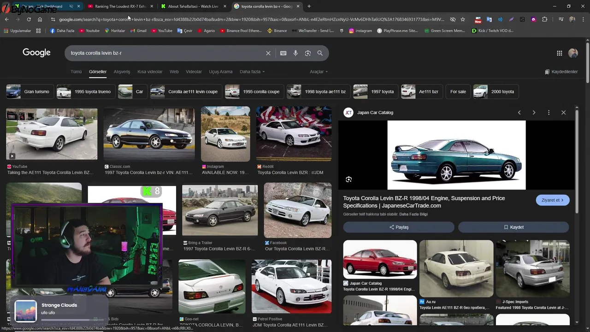Search inside image with the Lens icon on preview
This screenshot has height=332, width=590.
click(348, 179)
